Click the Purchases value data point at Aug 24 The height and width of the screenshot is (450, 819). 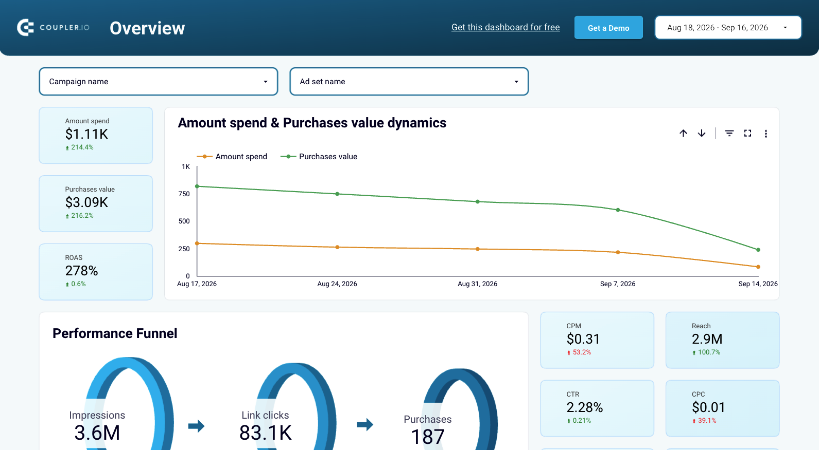coord(337,194)
